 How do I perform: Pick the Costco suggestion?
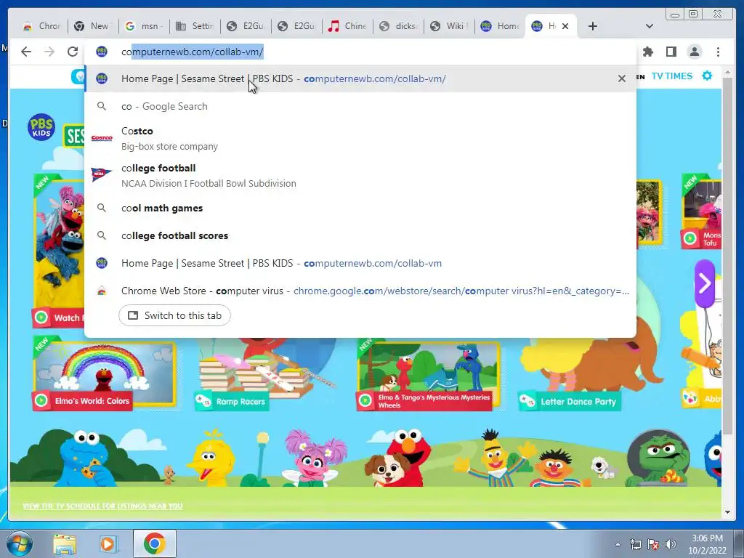pyautogui.click(x=360, y=139)
